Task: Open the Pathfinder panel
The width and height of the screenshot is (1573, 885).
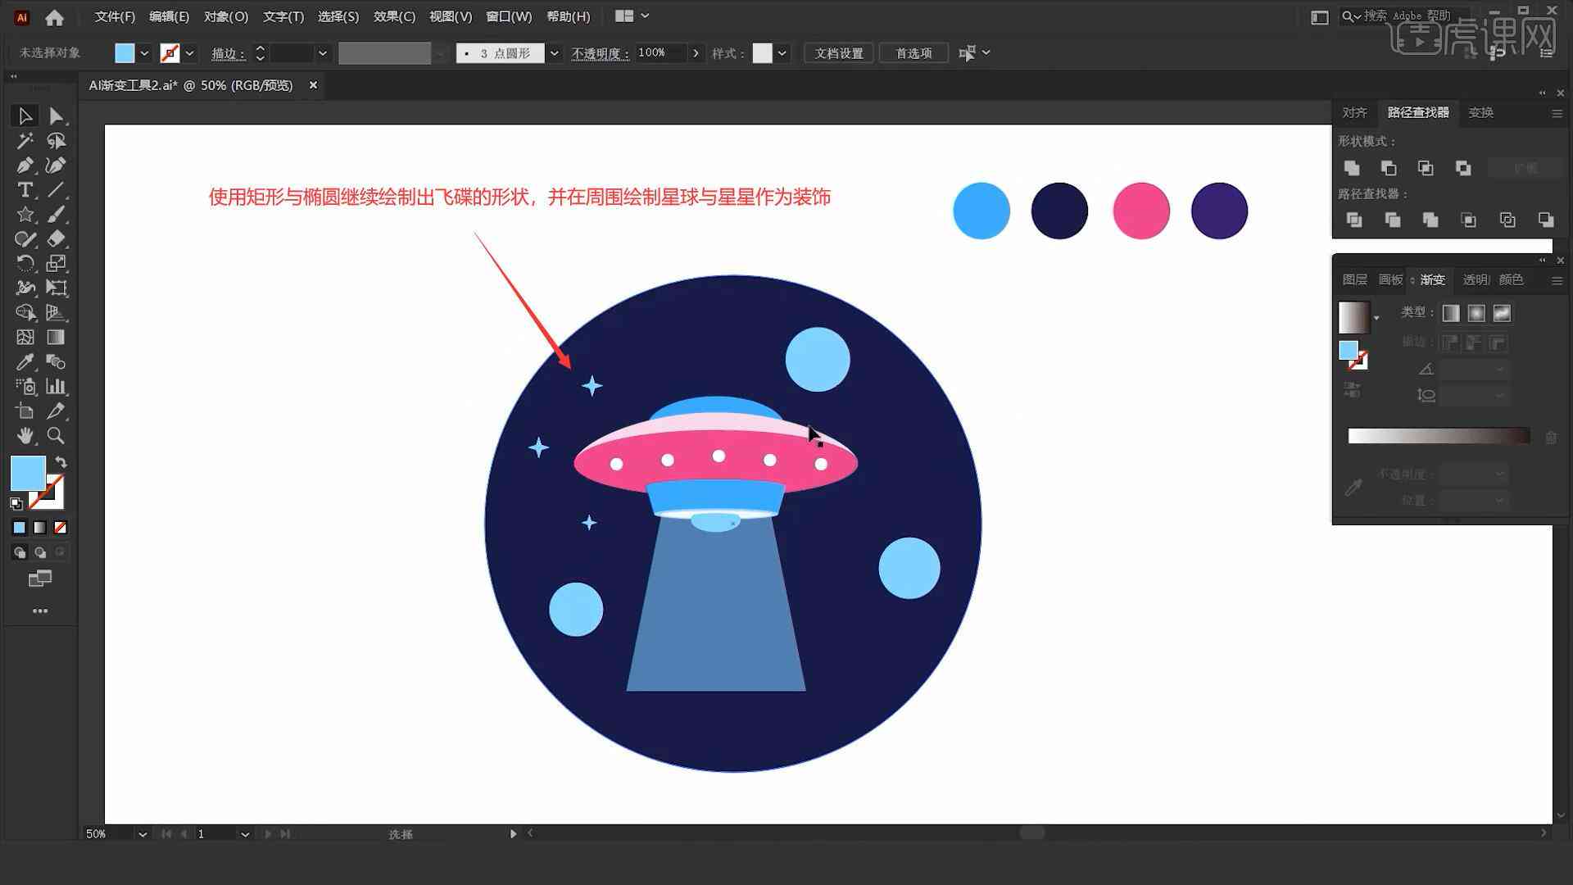Action: [x=1417, y=111]
